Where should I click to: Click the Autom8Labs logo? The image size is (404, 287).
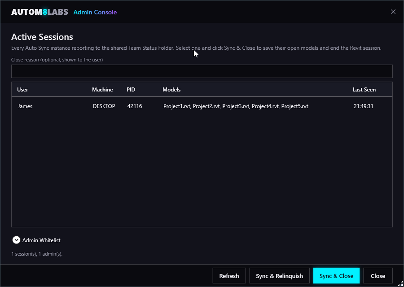click(x=40, y=12)
